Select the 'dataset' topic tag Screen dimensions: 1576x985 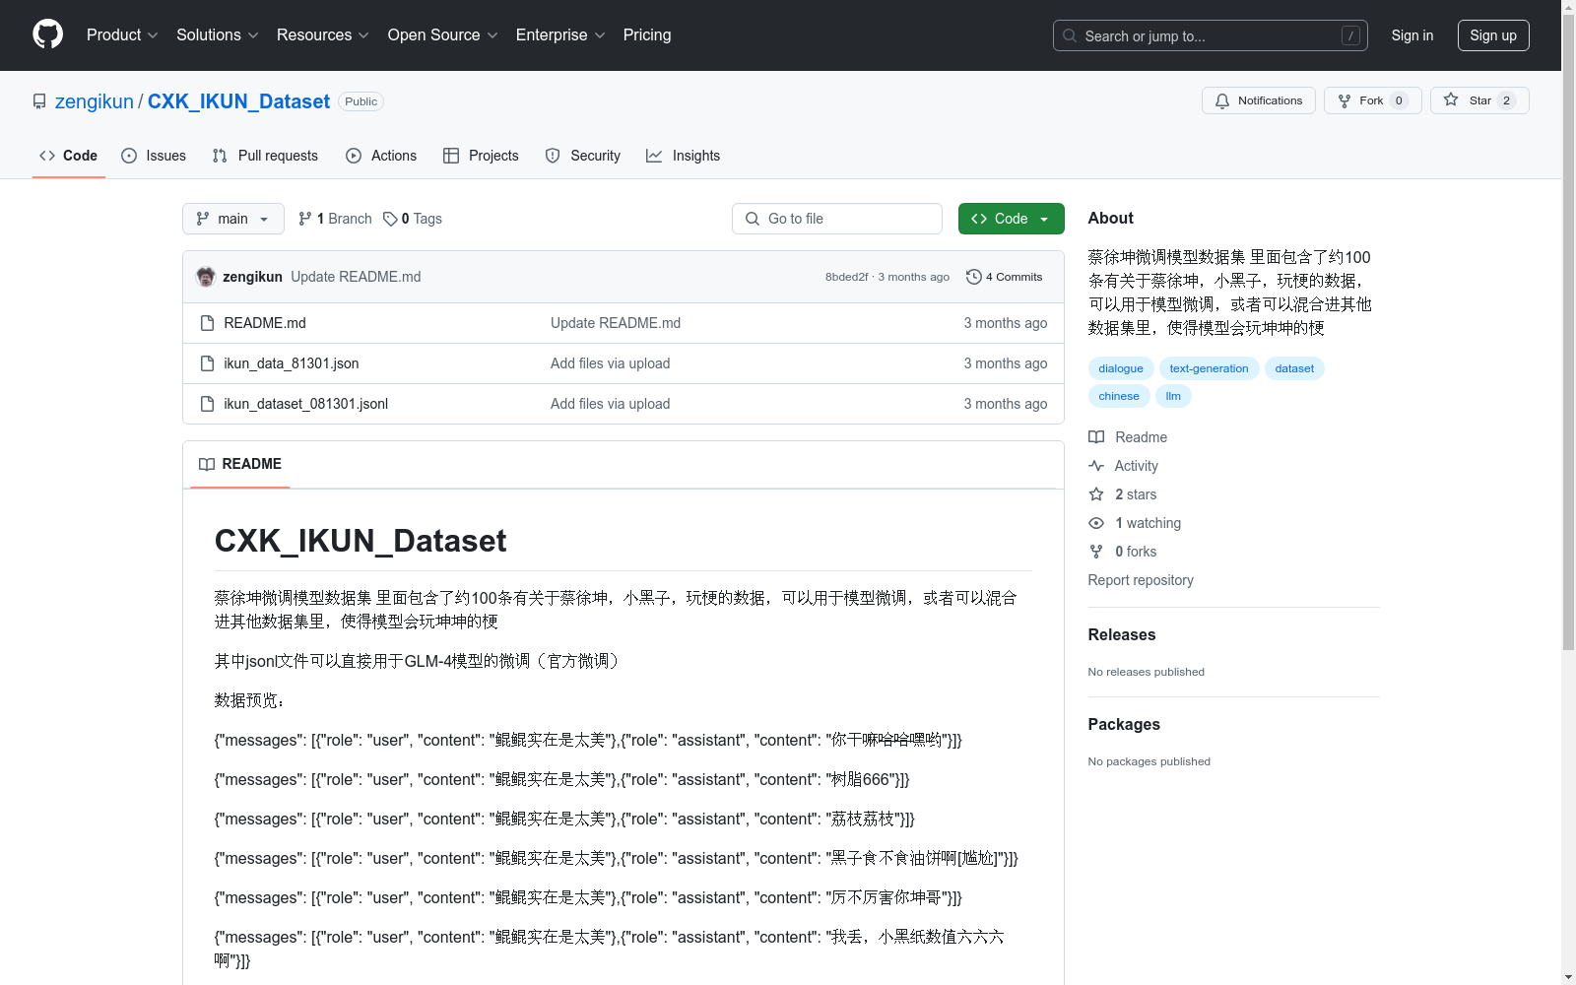(1294, 368)
